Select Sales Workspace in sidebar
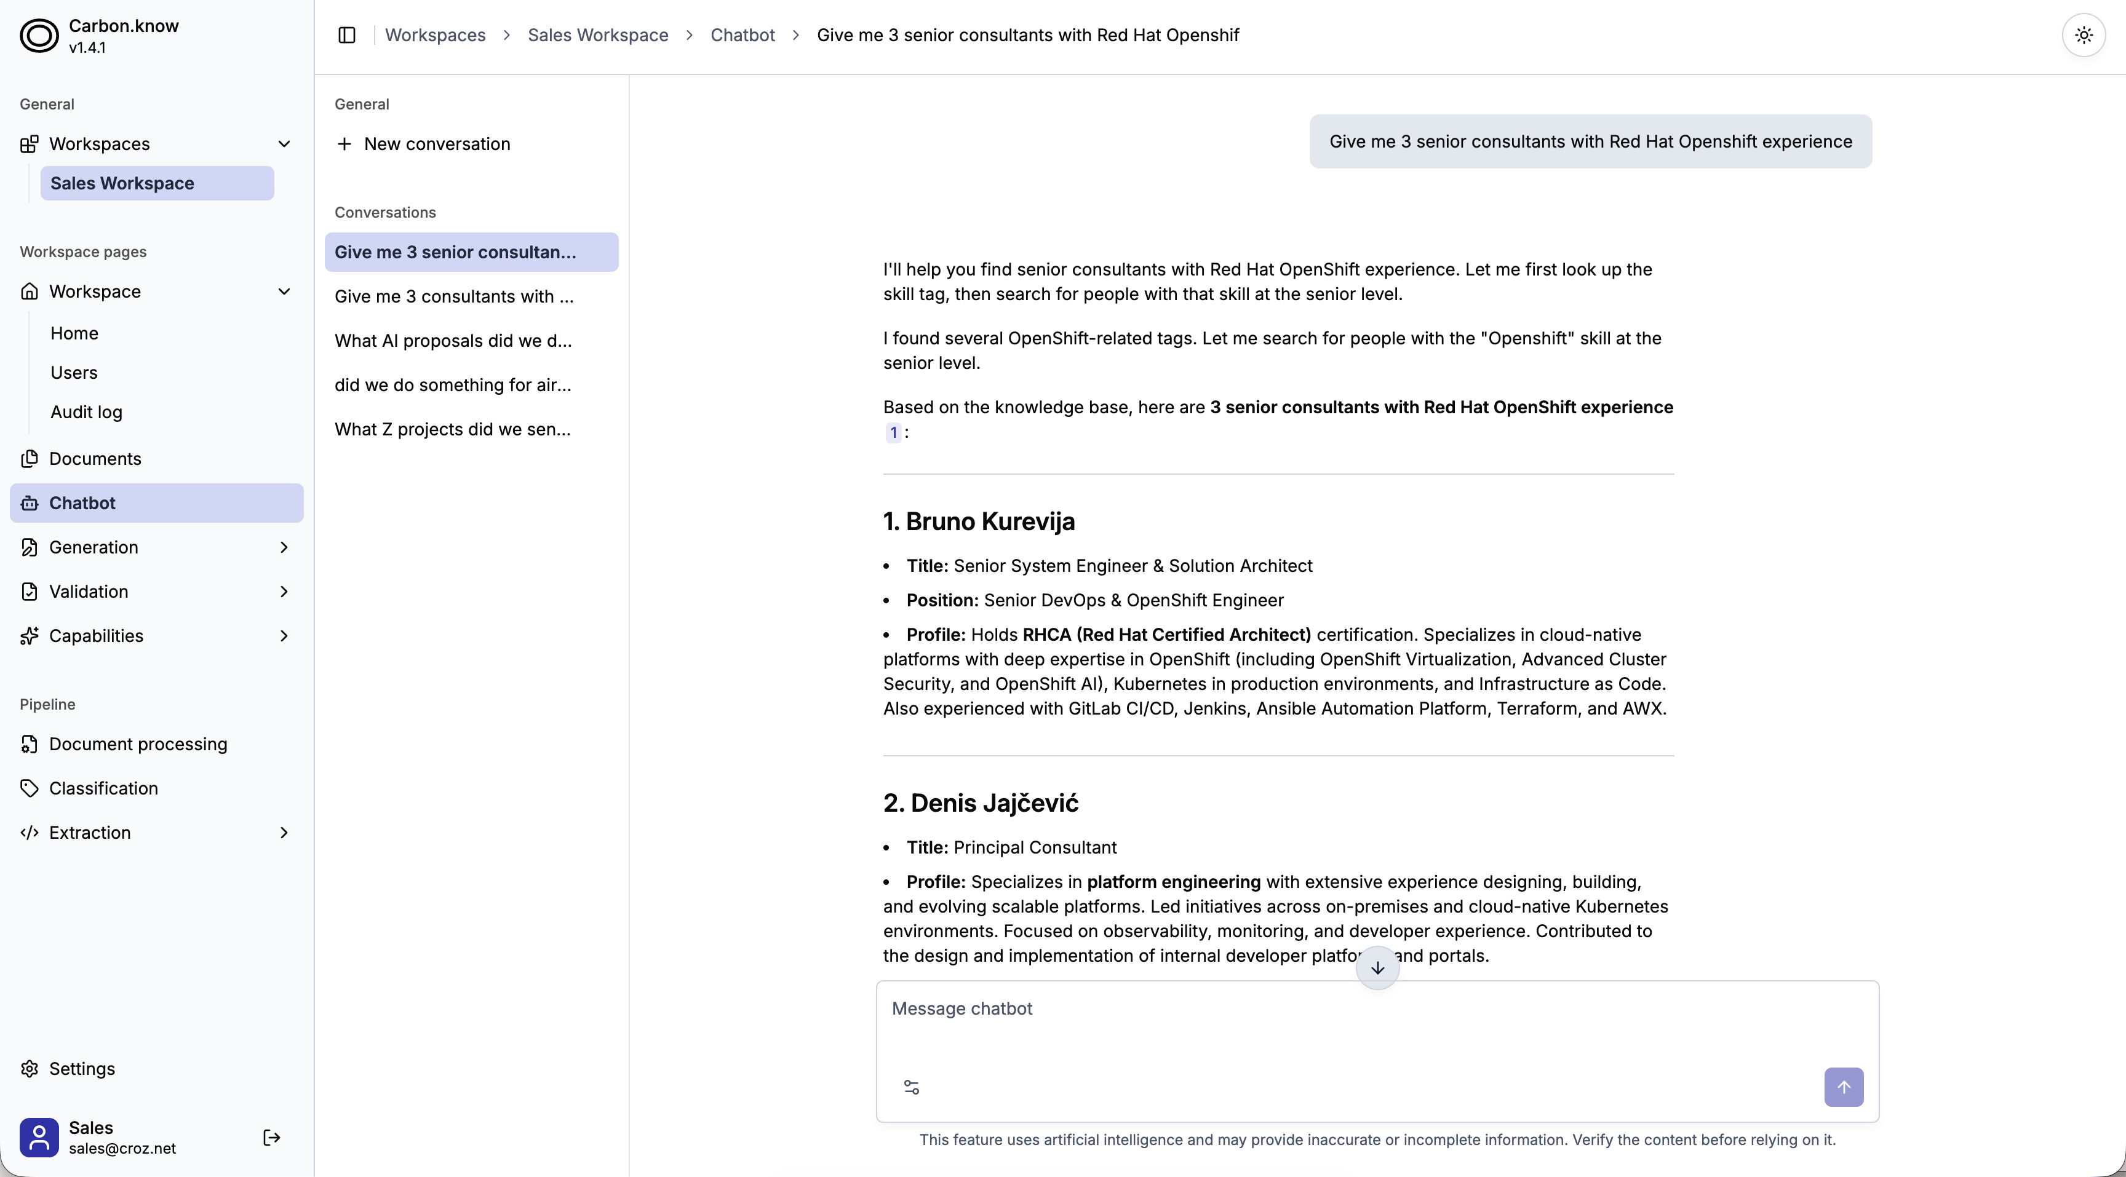The height and width of the screenshot is (1177, 2126). coord(157,183)
